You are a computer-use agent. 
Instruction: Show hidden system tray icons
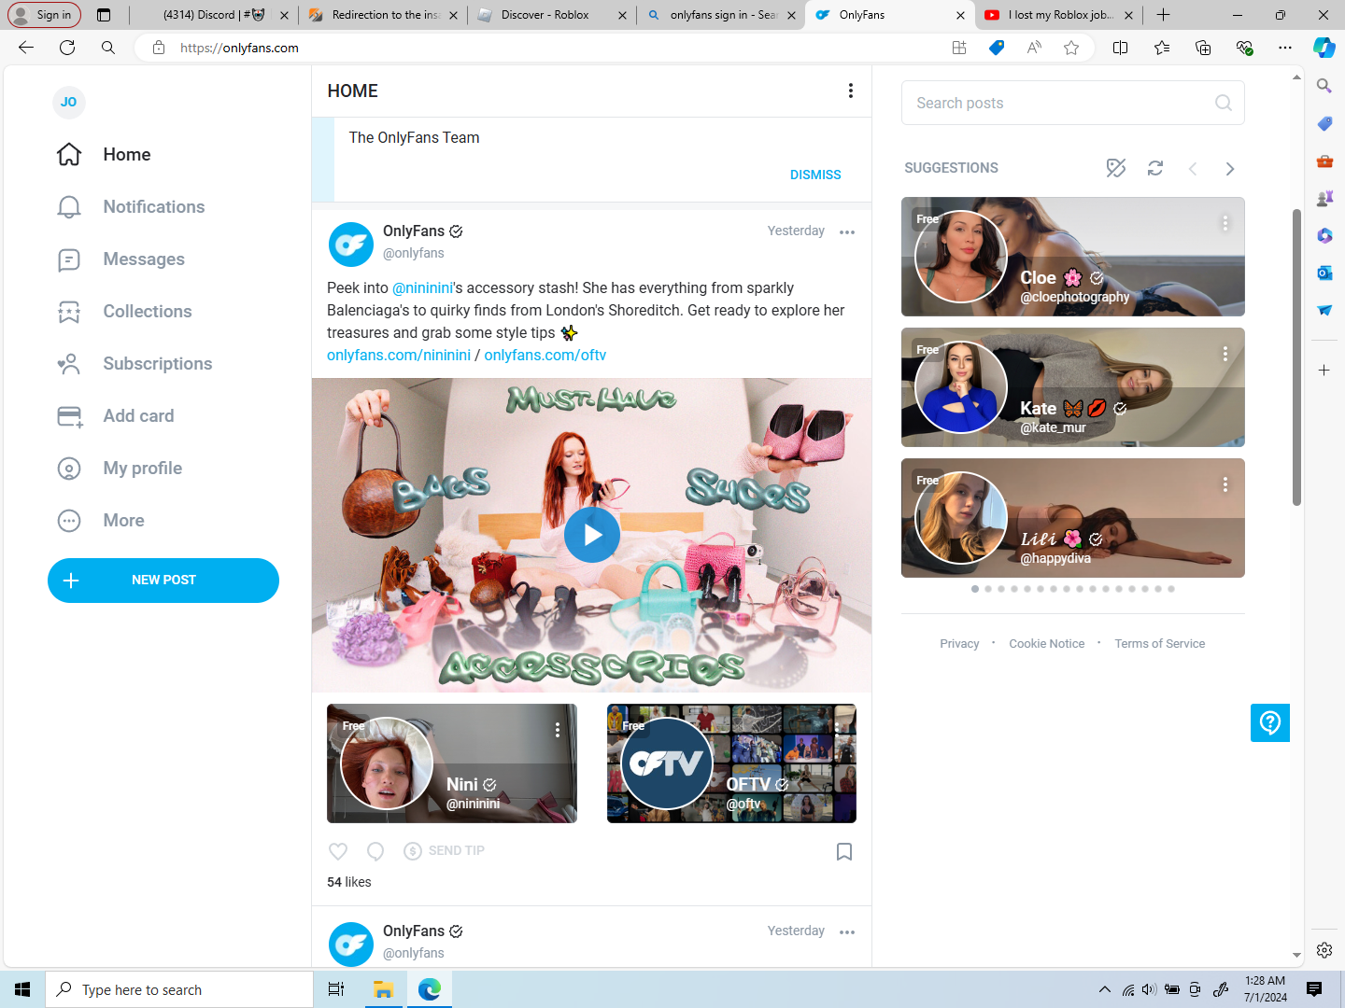click(1105, 989)
